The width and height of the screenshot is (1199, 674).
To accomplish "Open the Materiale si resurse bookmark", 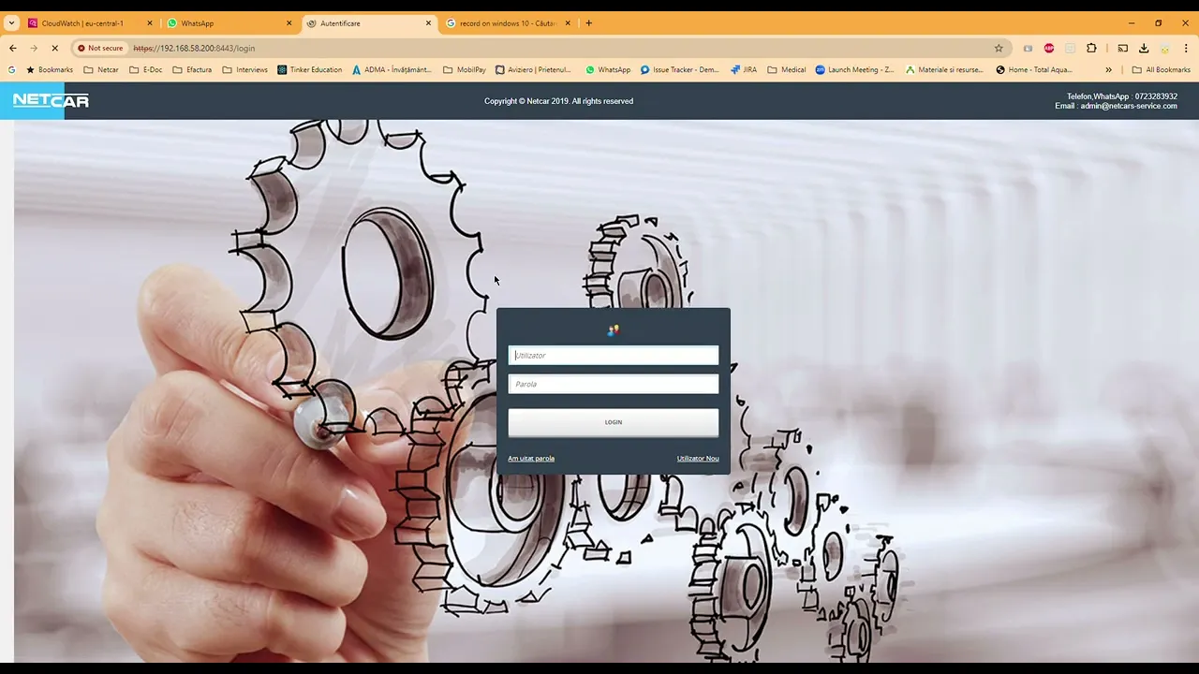I will coord(944,69).
